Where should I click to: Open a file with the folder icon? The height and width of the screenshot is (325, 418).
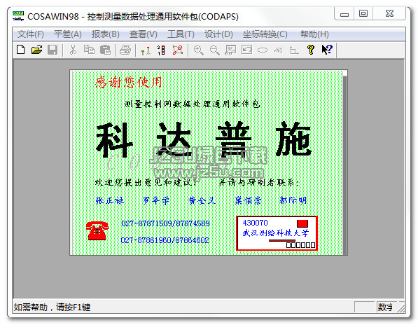36,50
